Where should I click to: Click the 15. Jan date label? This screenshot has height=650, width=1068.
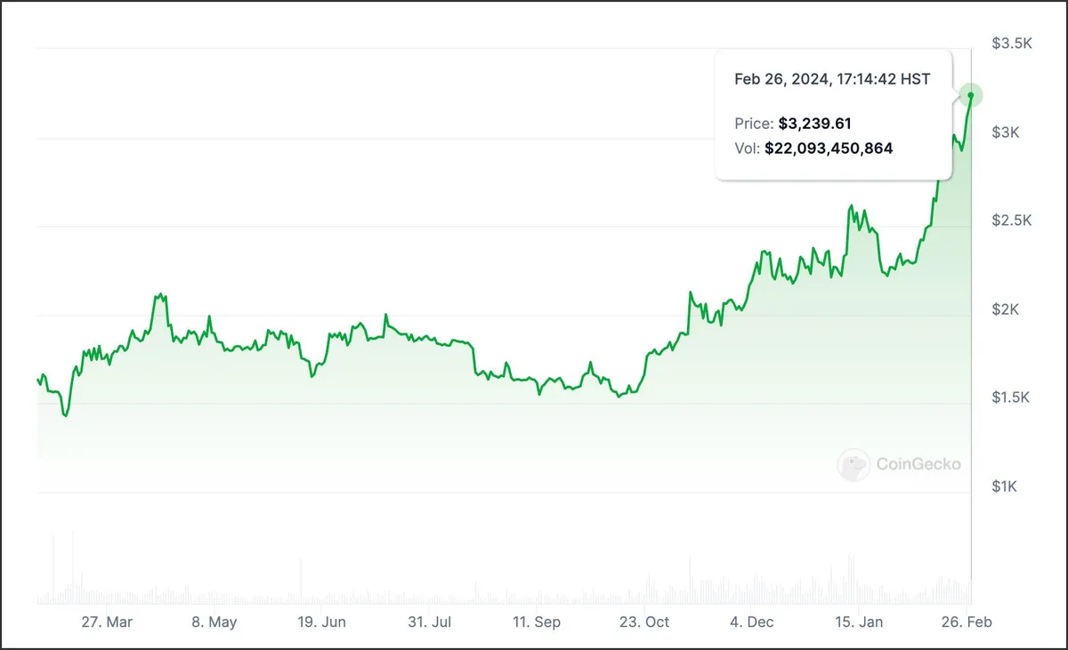[858, 622]
